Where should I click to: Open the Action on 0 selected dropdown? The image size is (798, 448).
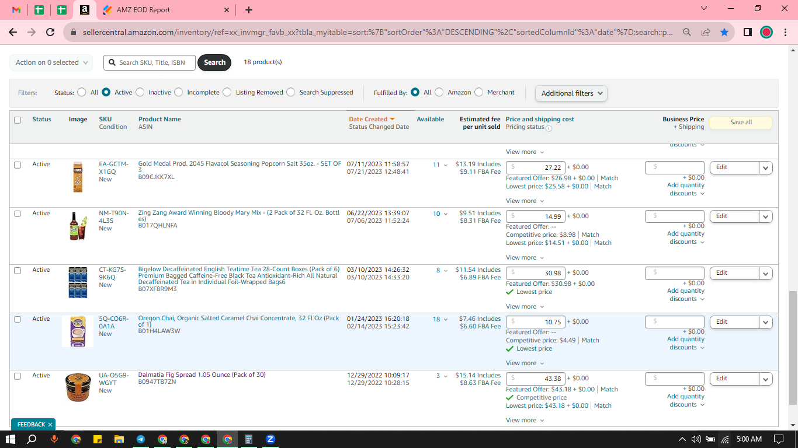click(51, 62)
